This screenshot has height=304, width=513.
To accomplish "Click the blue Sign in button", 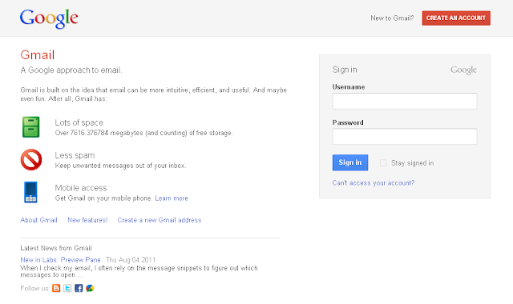I will click(x=350, y=162).
